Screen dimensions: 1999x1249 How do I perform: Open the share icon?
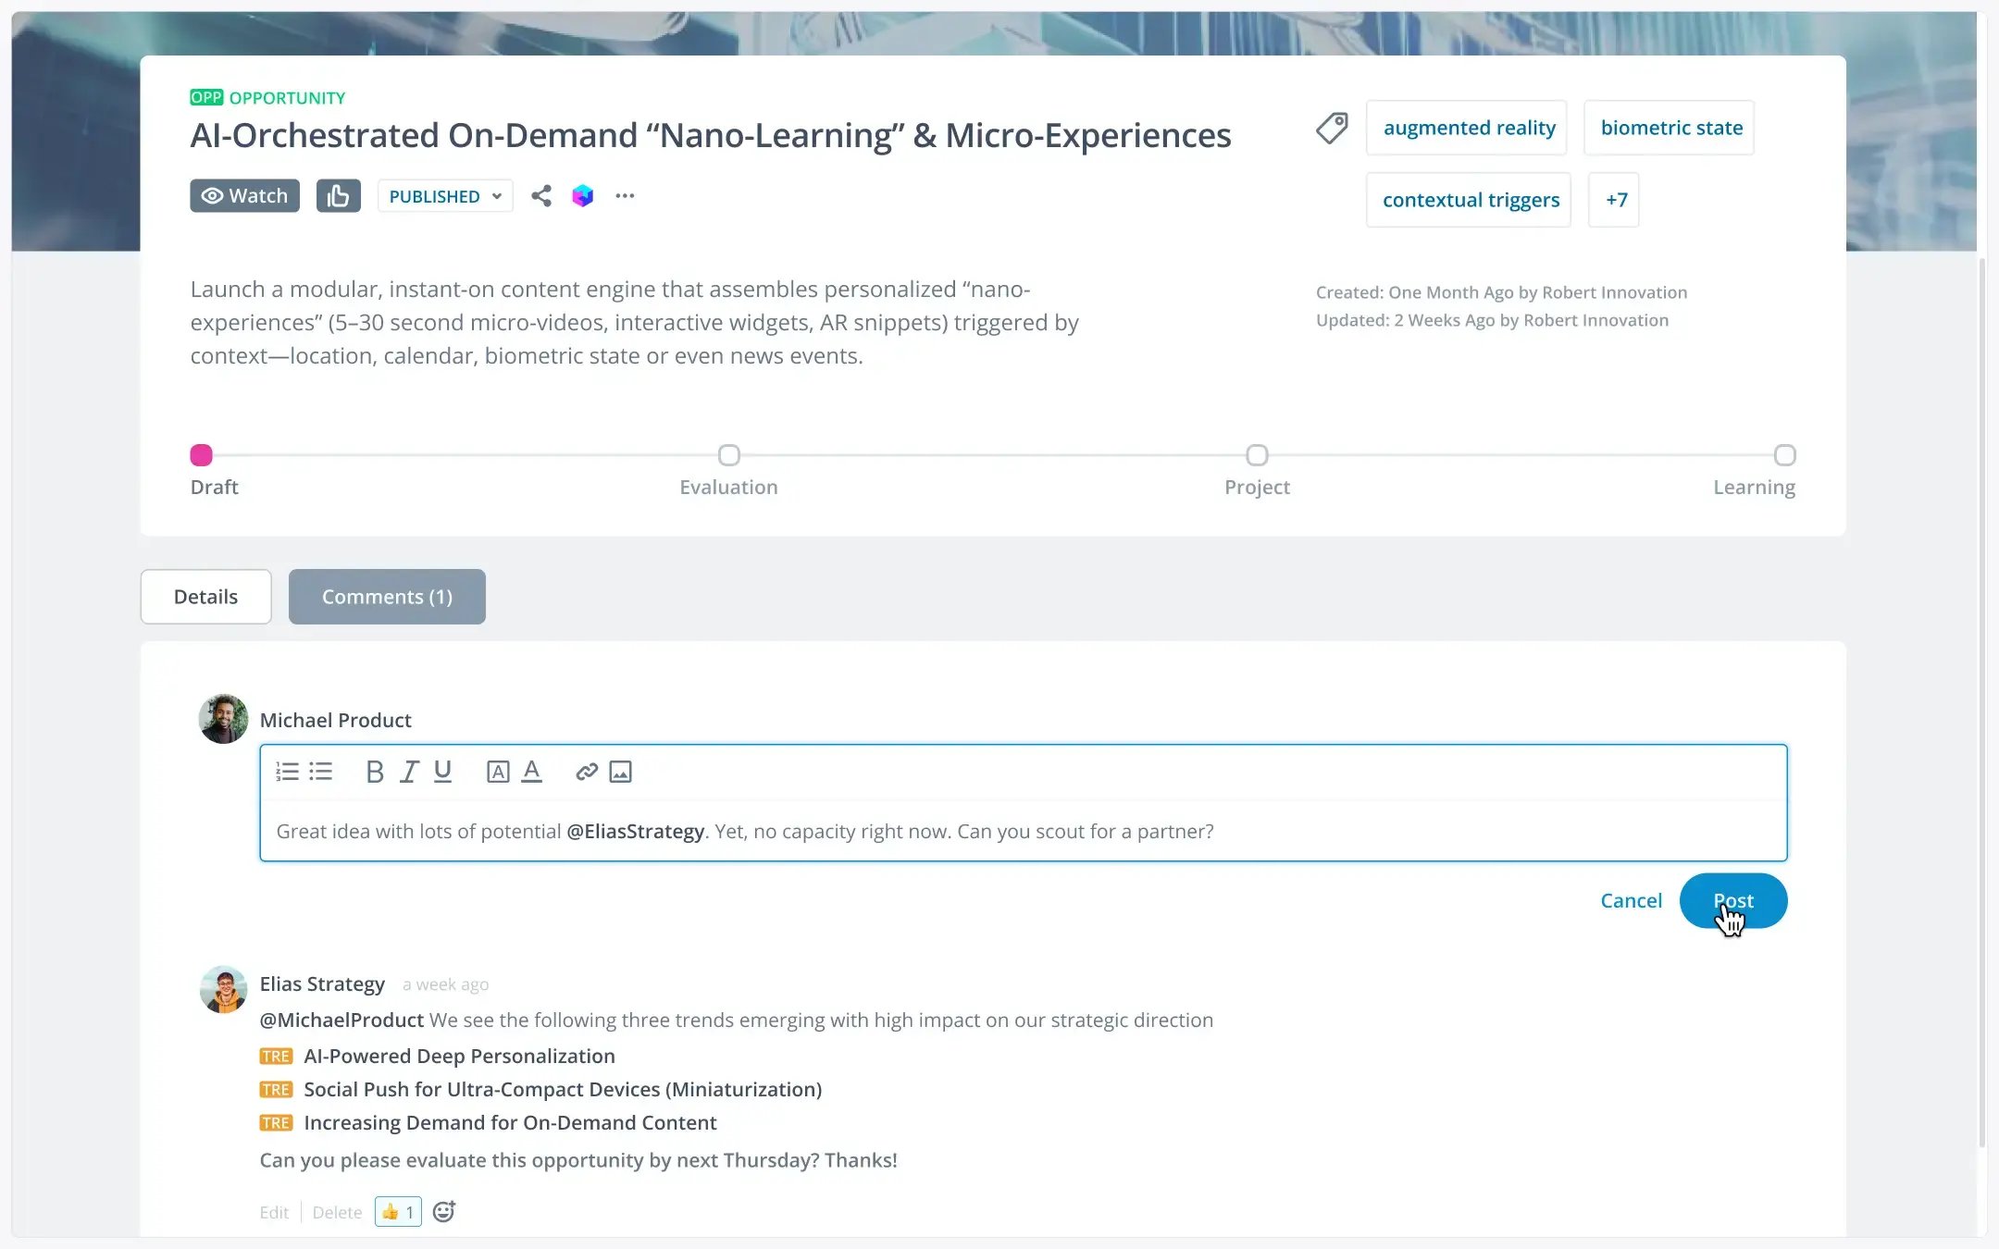(541, 196)
